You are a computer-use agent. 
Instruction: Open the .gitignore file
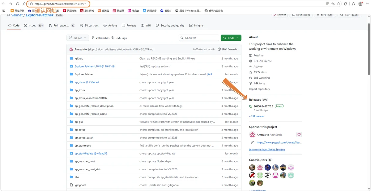(x=80, y=185)
